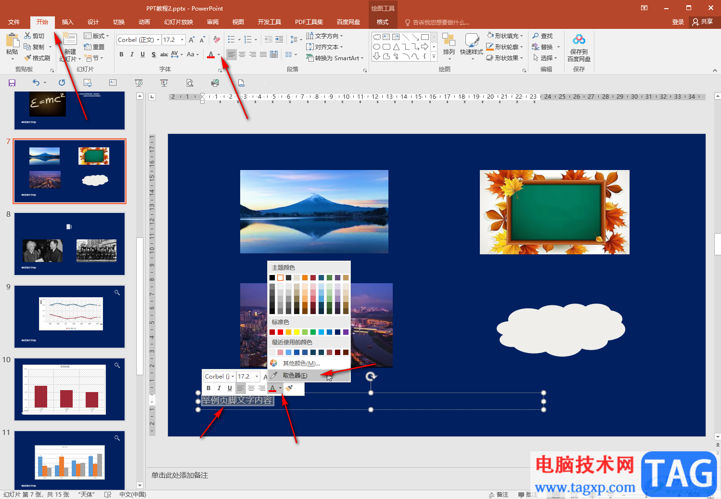Pick the standard yellow color swatch
The image size is (721, 499).
coord(296,332)
